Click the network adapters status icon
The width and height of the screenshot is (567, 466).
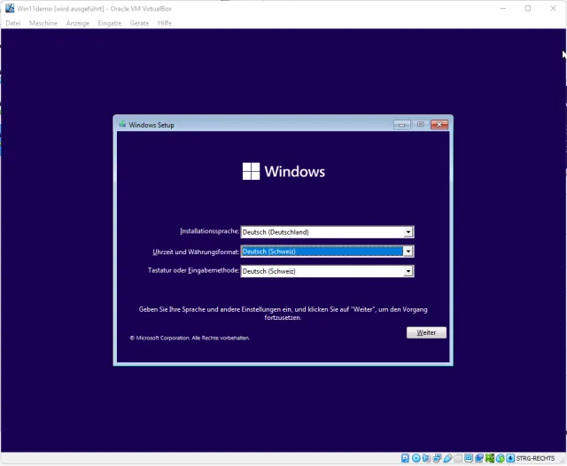pyautogui.click(x=437, y=458)
